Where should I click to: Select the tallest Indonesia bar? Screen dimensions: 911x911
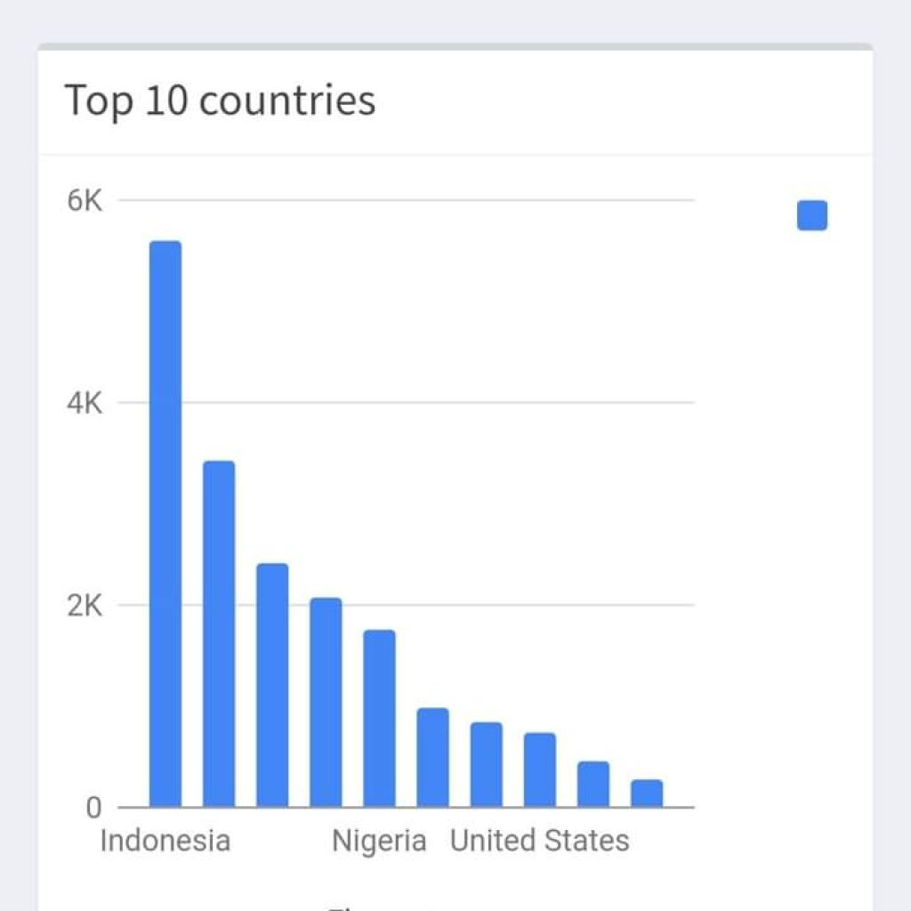(x=165, y=523)
